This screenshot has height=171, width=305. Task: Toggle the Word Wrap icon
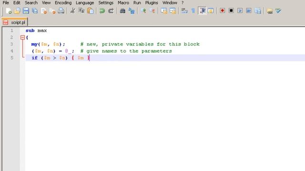tap(184, 10)
